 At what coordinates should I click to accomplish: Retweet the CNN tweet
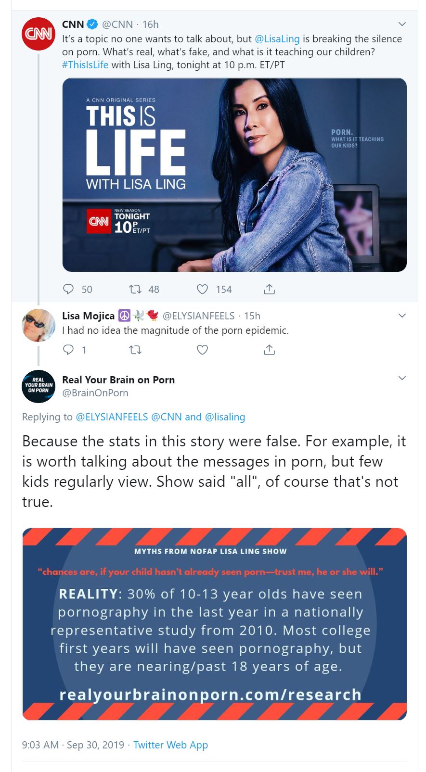pos(135,289)
